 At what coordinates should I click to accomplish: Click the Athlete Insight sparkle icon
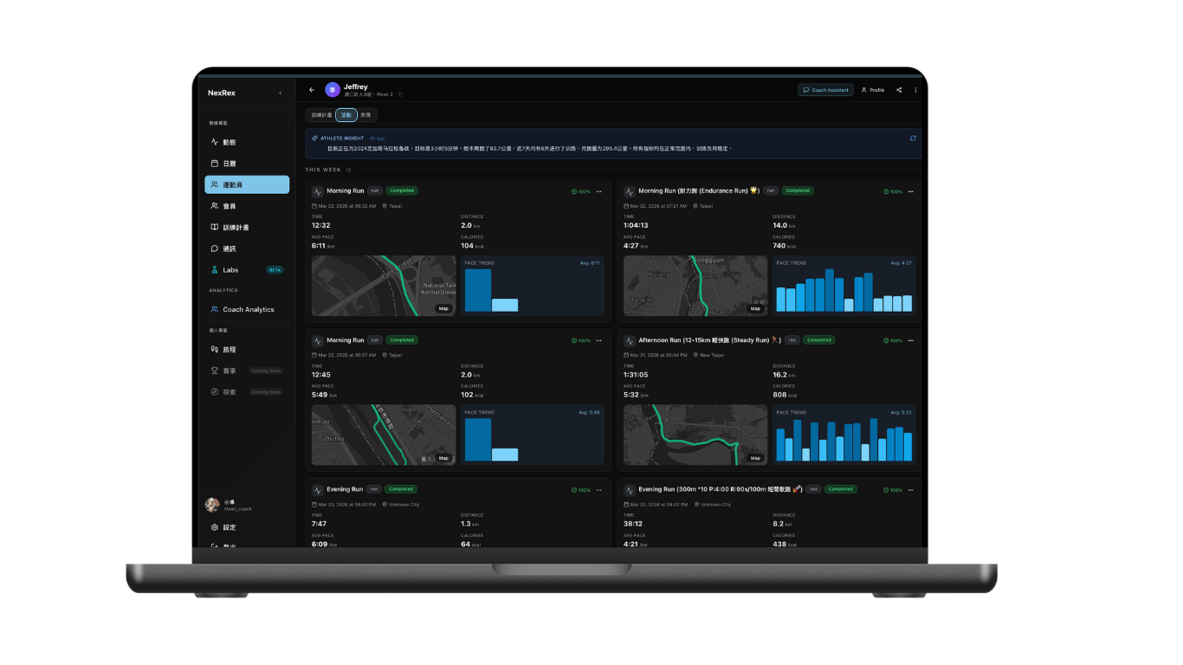tap(315, 139)
